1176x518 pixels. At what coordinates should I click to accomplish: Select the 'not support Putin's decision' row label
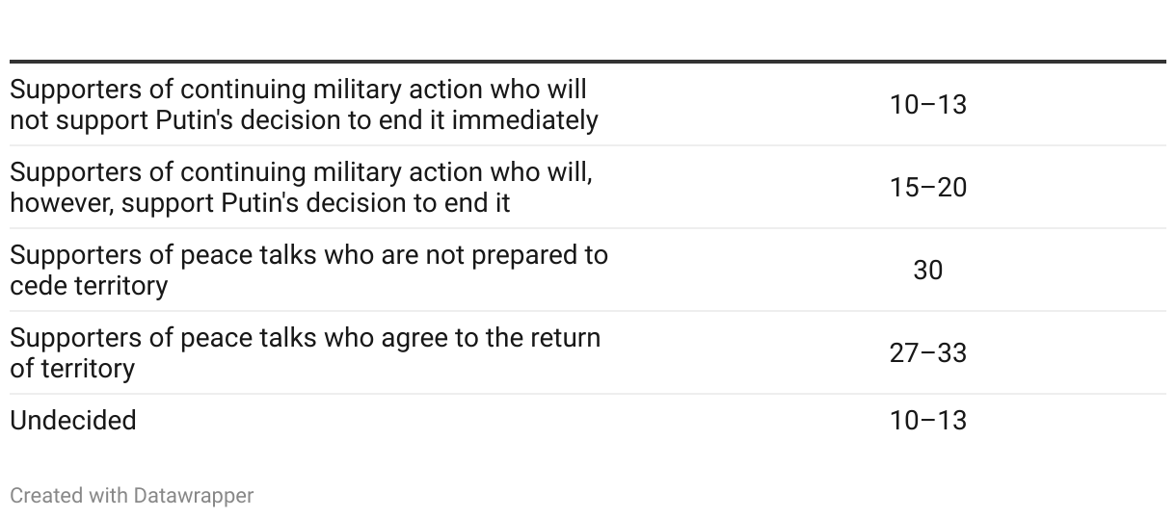(x=304, y=105)
